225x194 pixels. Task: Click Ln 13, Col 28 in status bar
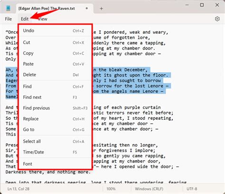(19, 189)
